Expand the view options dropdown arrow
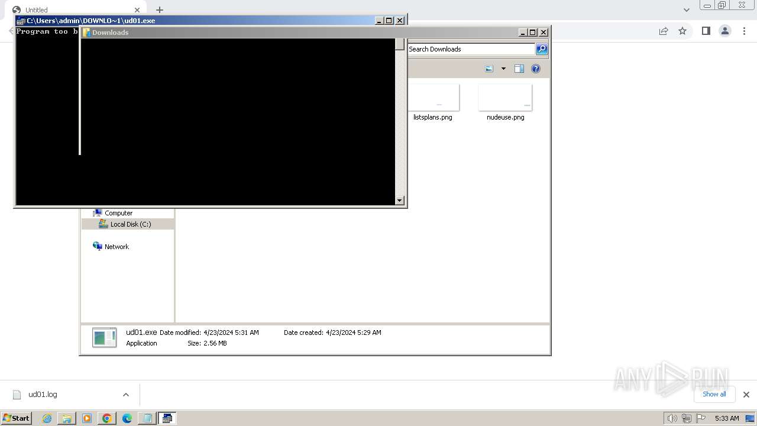Image resolution: width=757 pixels, height=426 pixels. point(503,69)
